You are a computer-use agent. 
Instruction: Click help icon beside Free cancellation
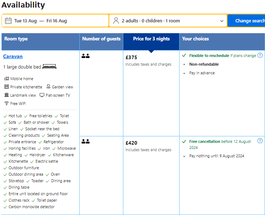click(x=260, y=141)
